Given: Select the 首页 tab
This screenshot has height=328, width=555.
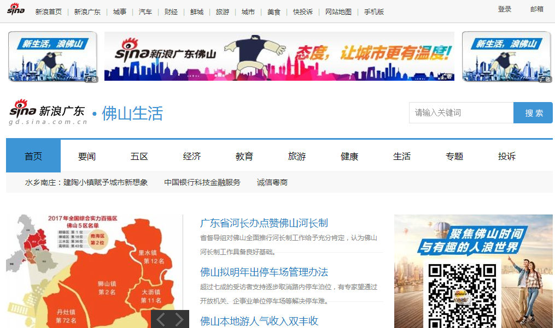Looking at the screenshot, I should [x=33, y=156].
